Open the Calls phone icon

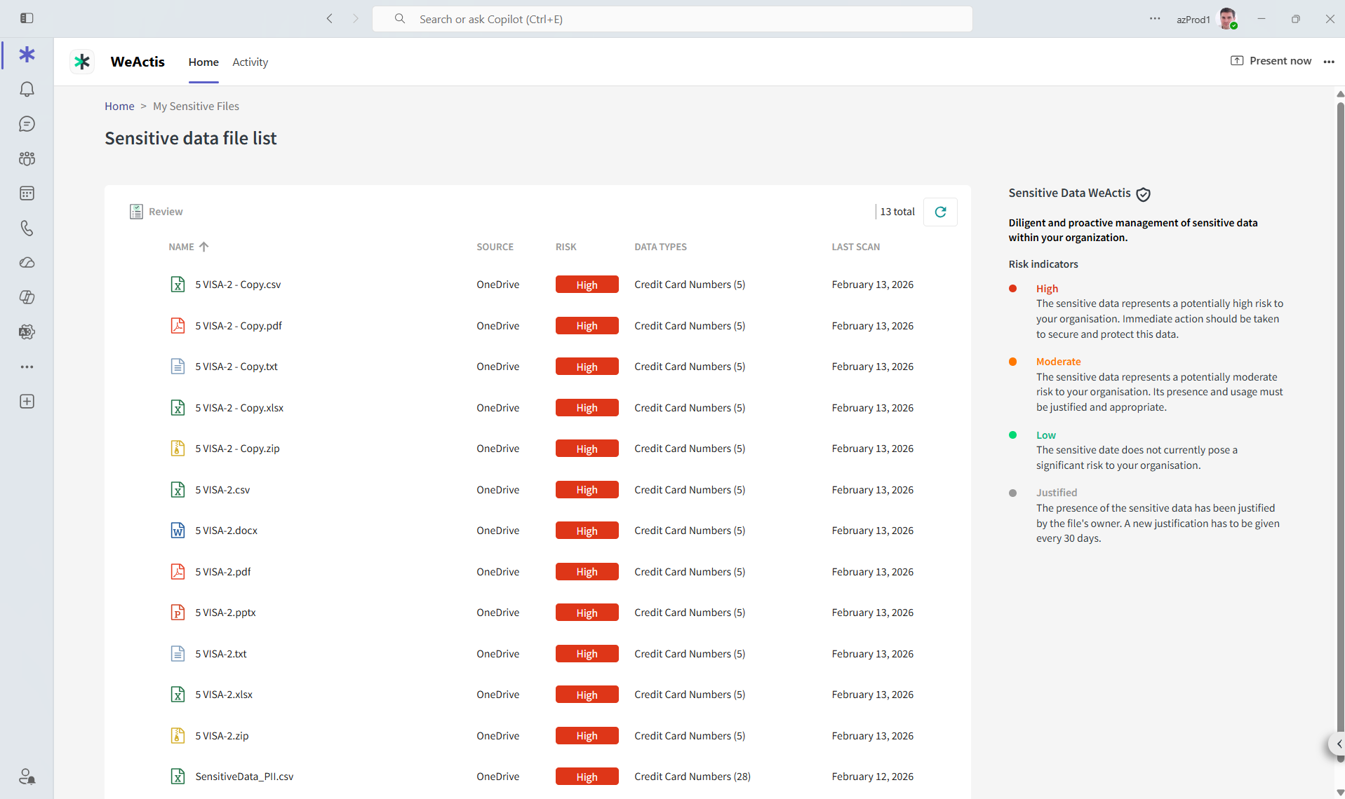tap(27, 228)
